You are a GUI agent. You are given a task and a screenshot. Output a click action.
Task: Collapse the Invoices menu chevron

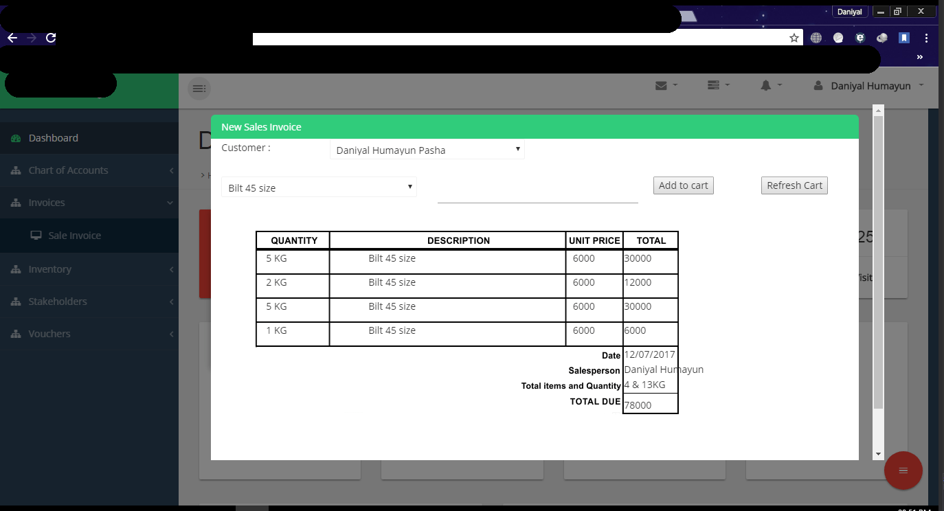(170, 203)
